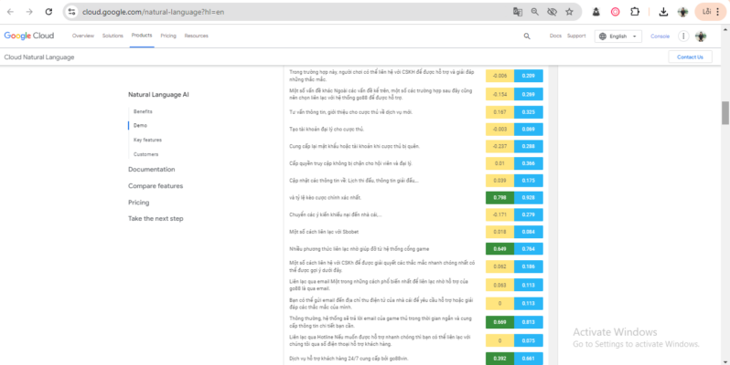The height and width of the screenshot is (365, 730).
Task: Toggle the crossed-out eye icon in address bar
Action: (552, 12)
